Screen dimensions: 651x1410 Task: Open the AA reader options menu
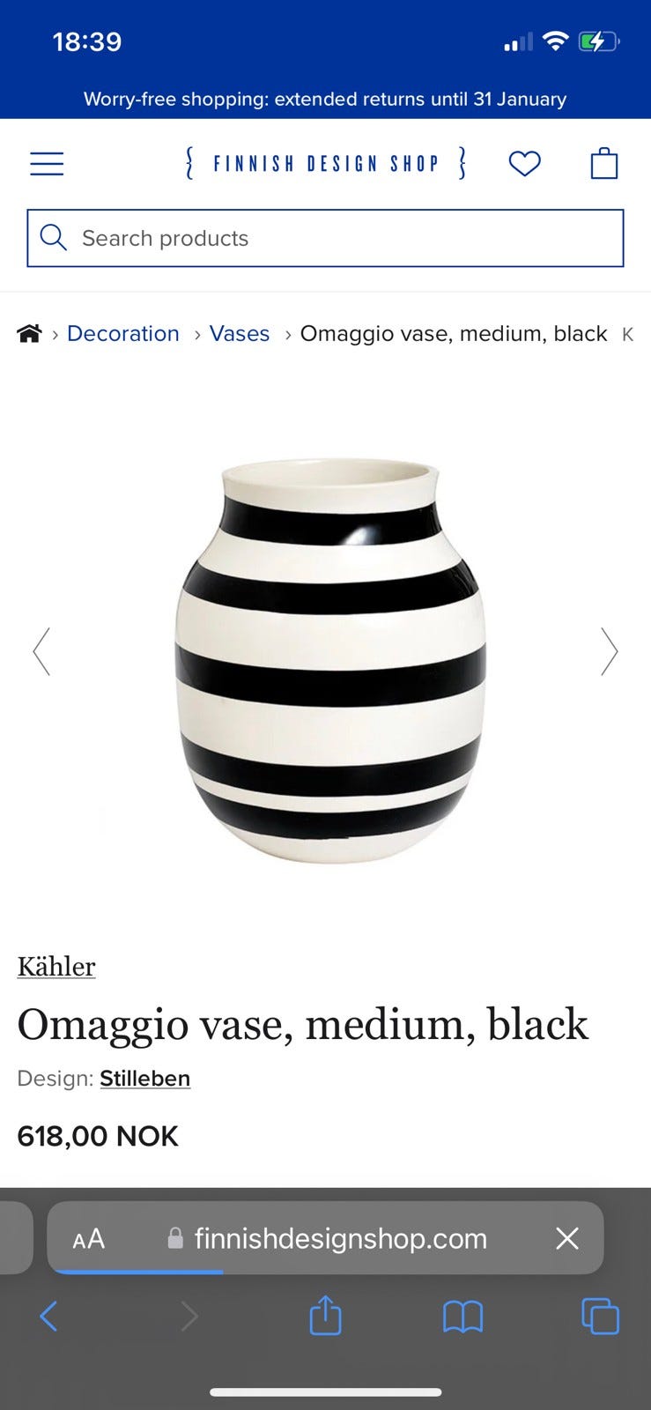click(x=88, y=1239)
